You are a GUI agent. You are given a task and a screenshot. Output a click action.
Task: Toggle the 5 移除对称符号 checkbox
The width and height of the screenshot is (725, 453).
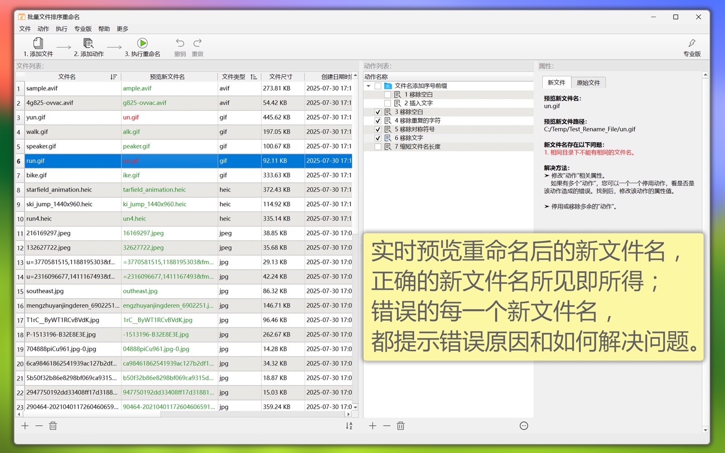click(x=378, y=130)
